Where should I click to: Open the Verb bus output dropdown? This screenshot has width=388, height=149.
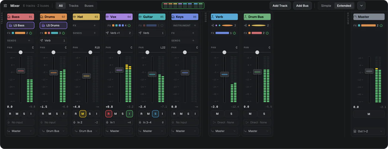pyautogui.click(x=225, y=131)
